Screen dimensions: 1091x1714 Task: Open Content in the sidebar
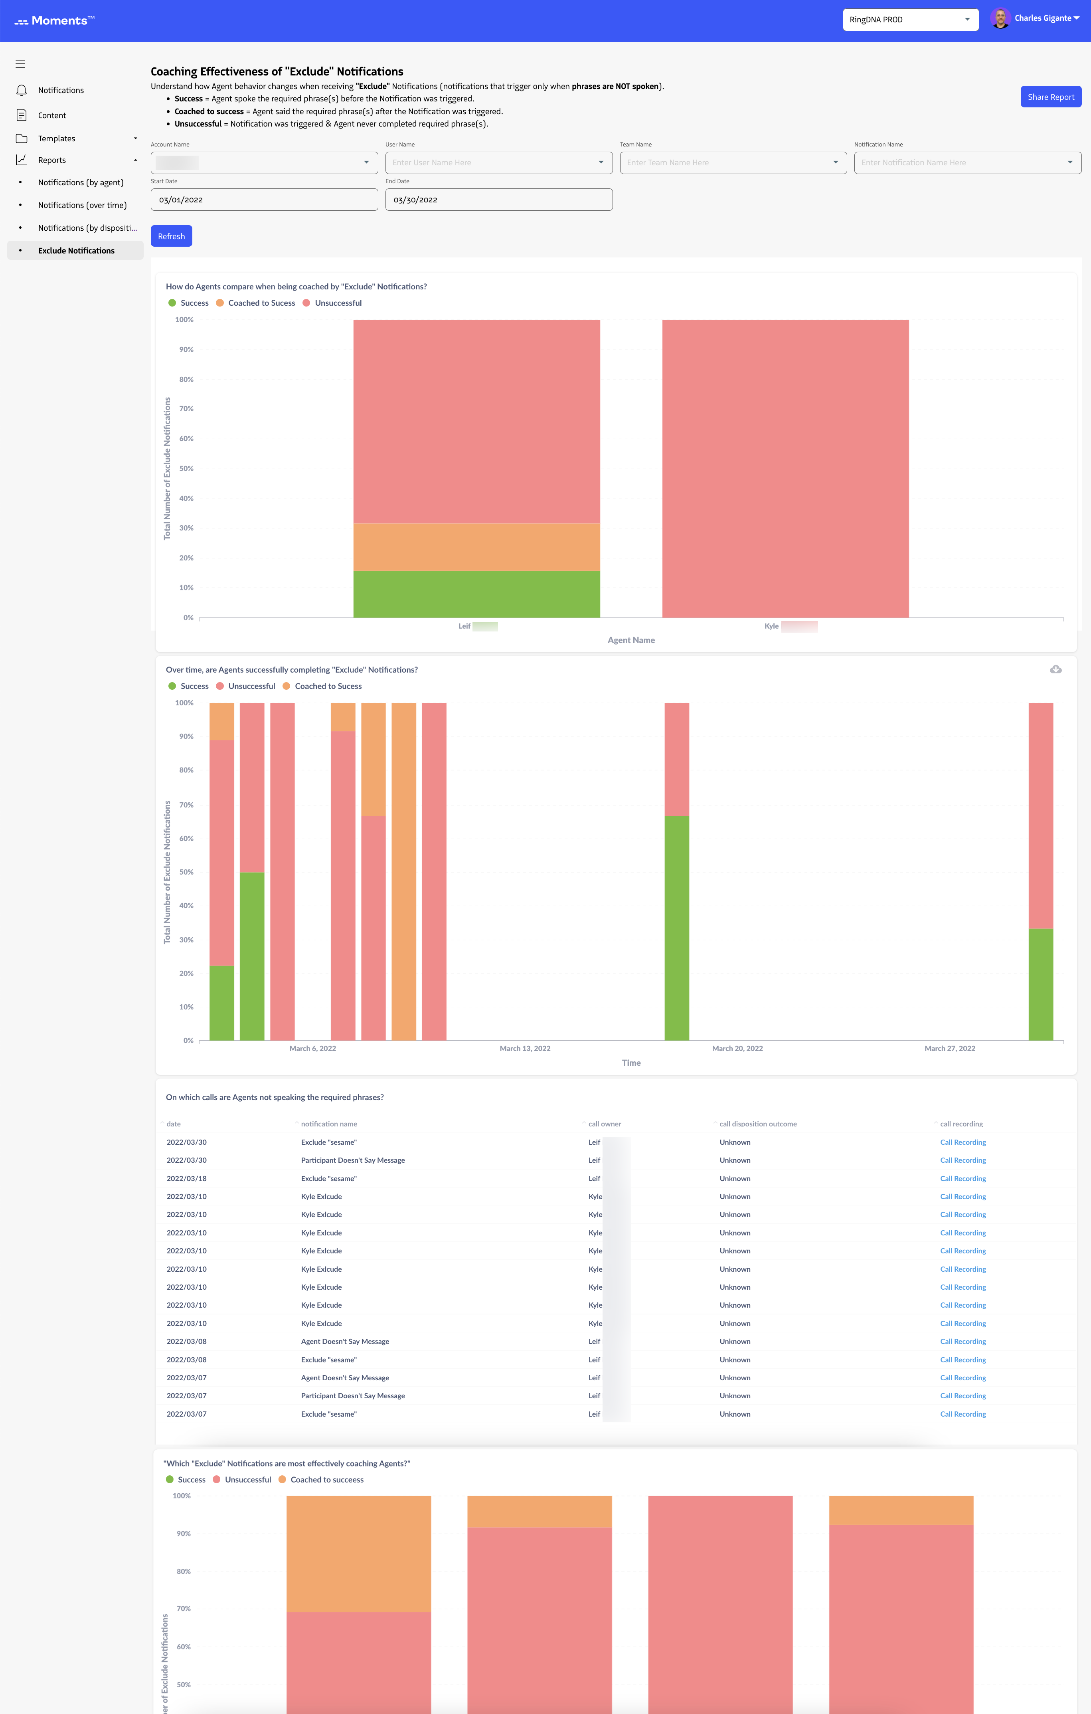pyautogui.click(x=52, y=115)
